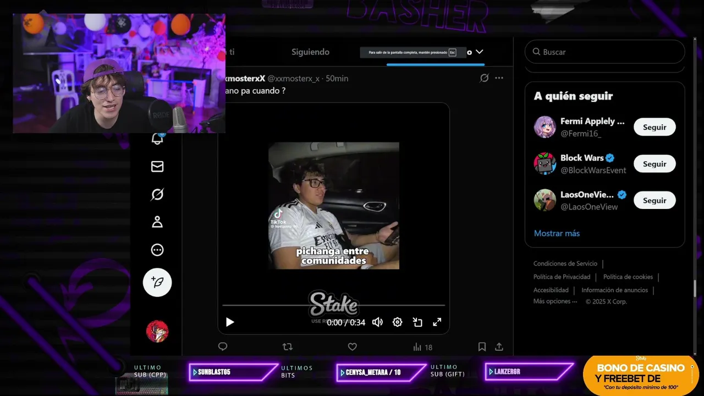704x396 pixels.
Task: Like the post with heart icon
Action: [353, 346]
